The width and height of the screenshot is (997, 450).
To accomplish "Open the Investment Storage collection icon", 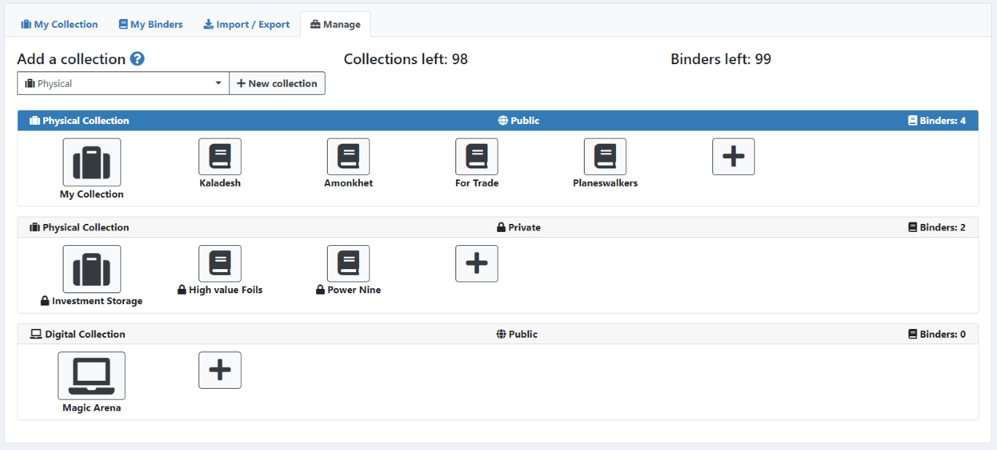I will 92,268.
